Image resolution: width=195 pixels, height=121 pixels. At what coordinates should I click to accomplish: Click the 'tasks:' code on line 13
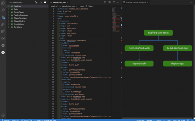pos(62,38)
